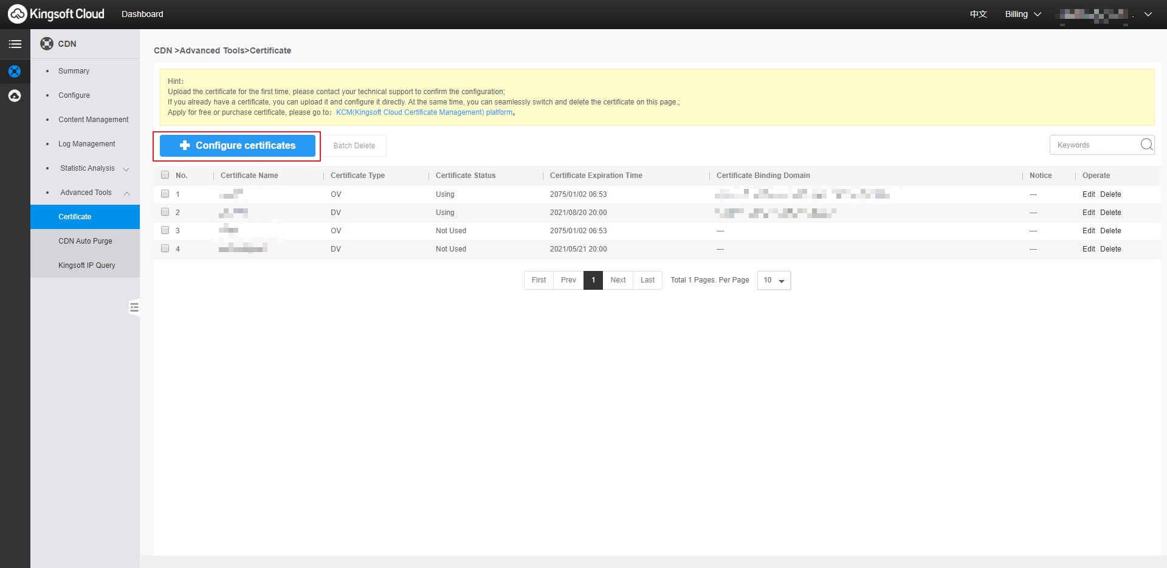Image resolution: width=1167 pixels, height=568 pixels.
Task: Select the checkbox for certificate row 3
Action: point(165,230)
